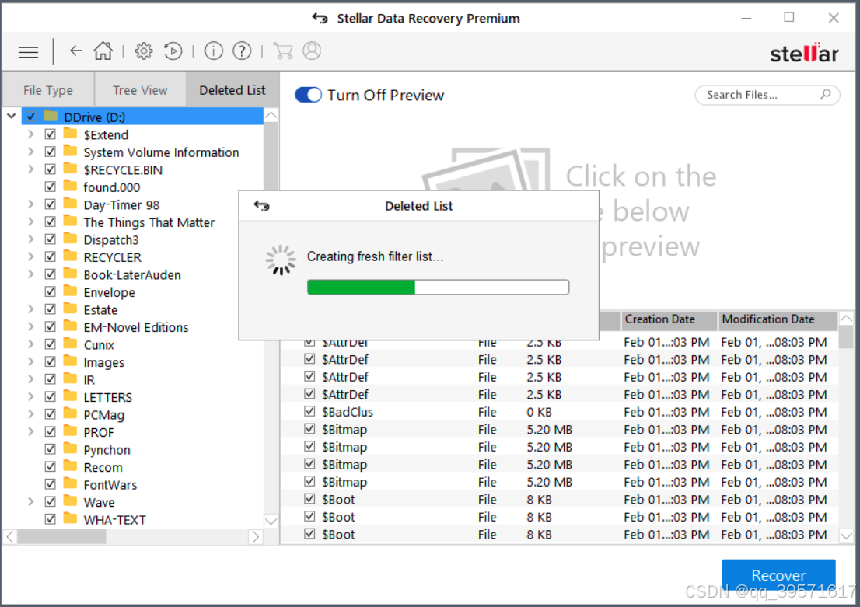Switch to File Type tab
860x607 pixels.
pyautogui.click(x=48, y=90)
